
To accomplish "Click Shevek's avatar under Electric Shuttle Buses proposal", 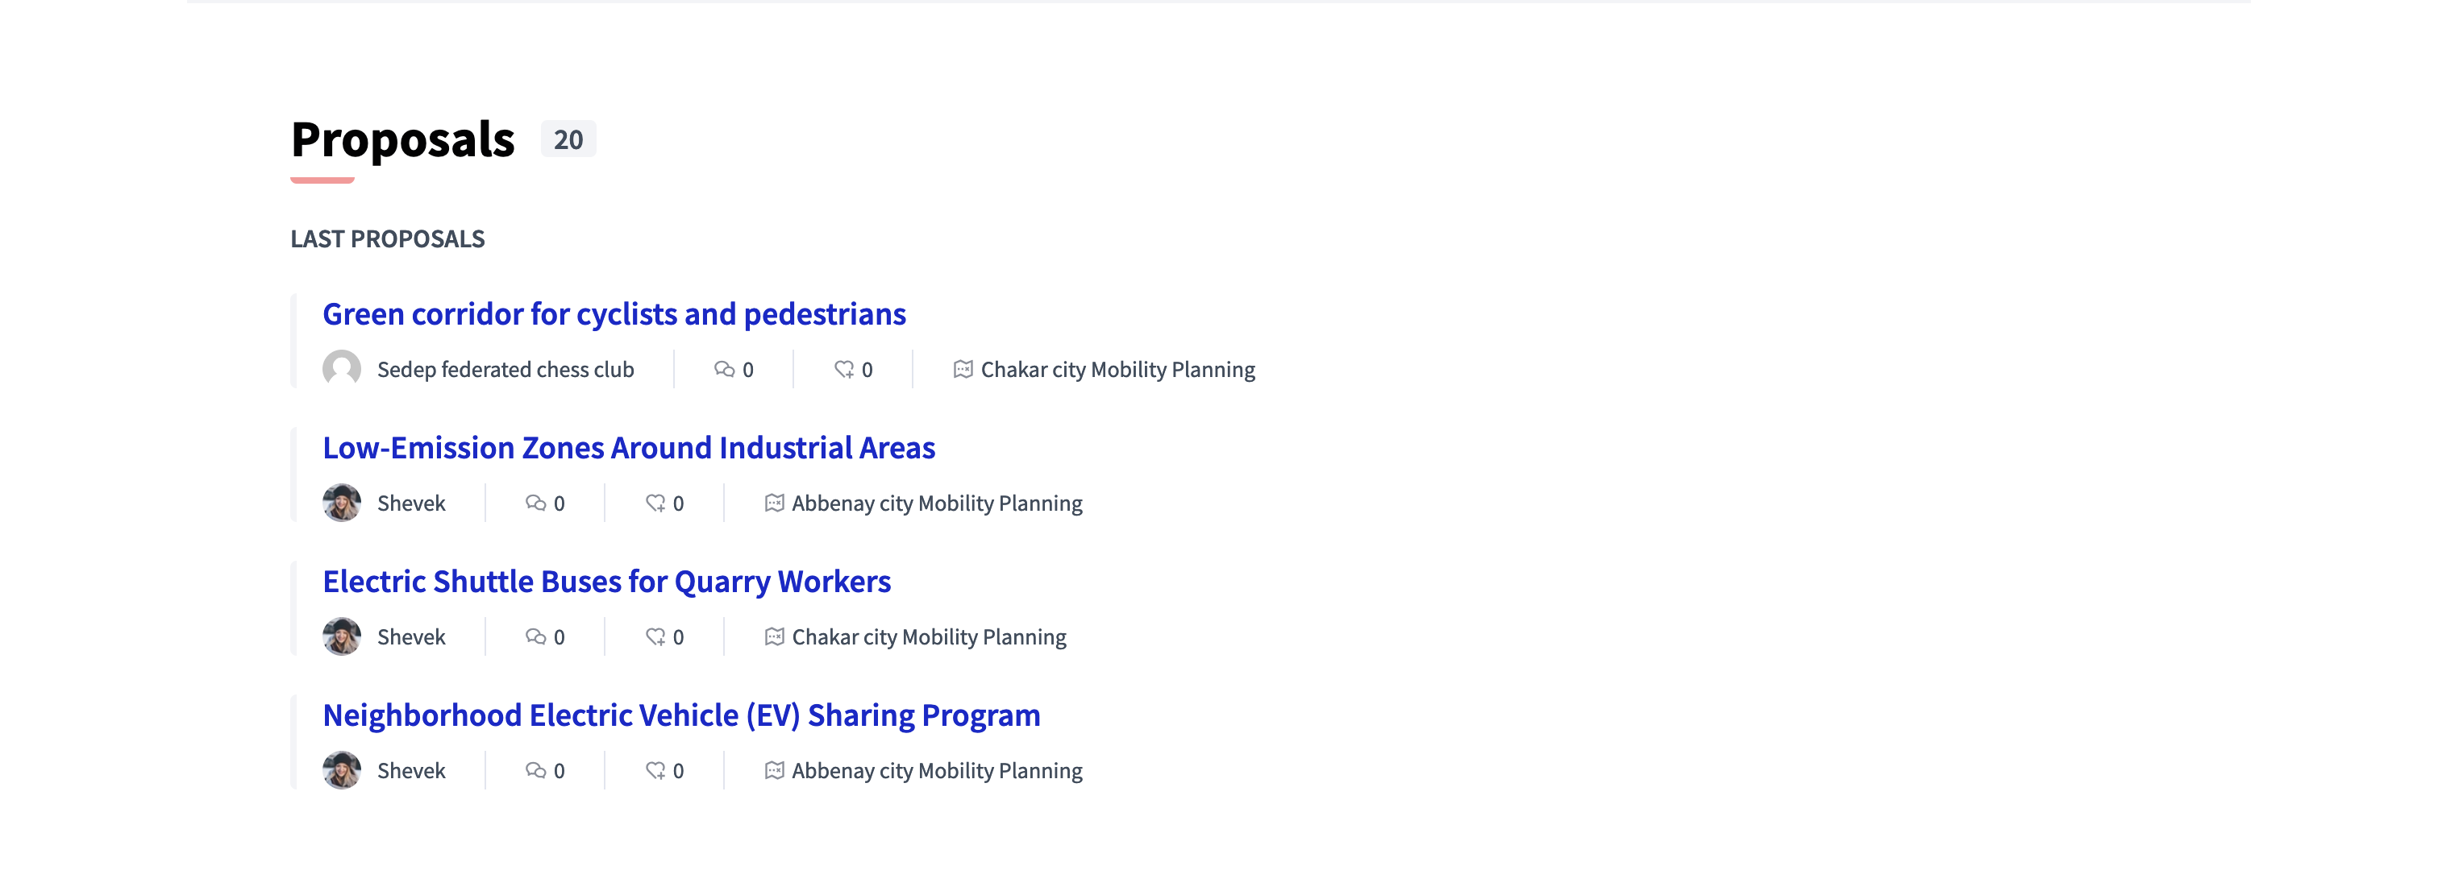I will 343,636.
